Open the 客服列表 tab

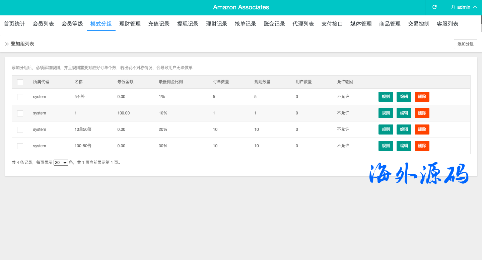[x=447, y=24]
